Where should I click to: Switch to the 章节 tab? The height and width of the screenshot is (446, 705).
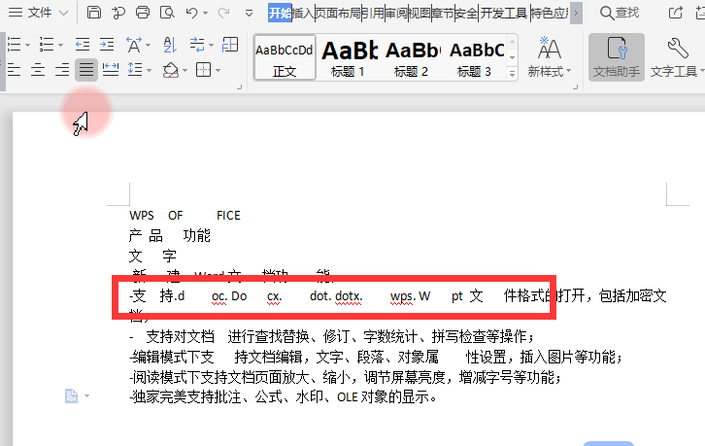pyautogui.click(x=443, y=13)
